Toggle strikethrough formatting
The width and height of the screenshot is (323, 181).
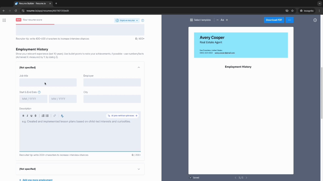tap(35, 116)
